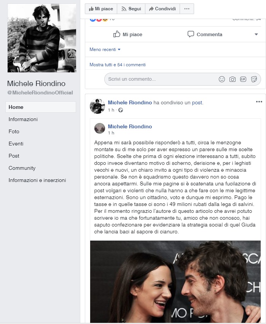Open the dropdown arrow beside Commenta
Viewport: 266px width, 324px height.
[256, 34]
